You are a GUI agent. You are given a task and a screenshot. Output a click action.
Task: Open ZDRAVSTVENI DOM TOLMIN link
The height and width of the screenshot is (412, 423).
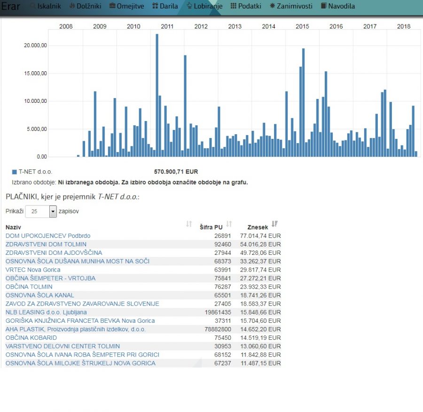(x=46, y=244)
